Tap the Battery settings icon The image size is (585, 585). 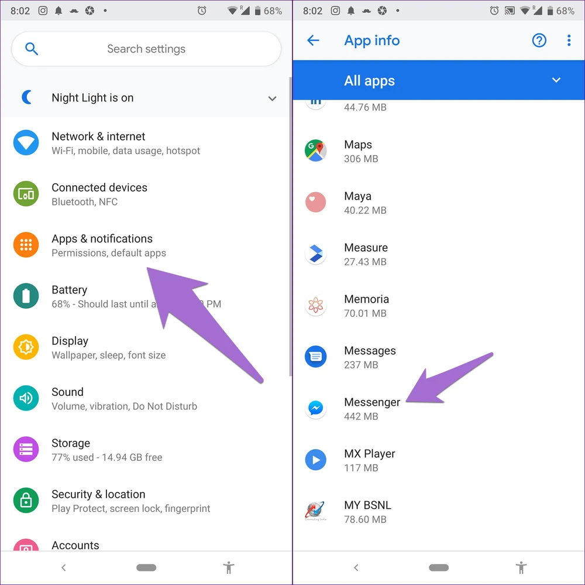point(26,296)
